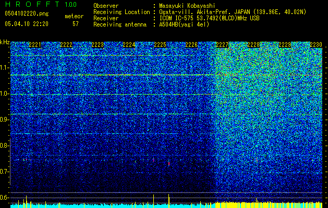Click the 2228 time marker

[253, 45]
